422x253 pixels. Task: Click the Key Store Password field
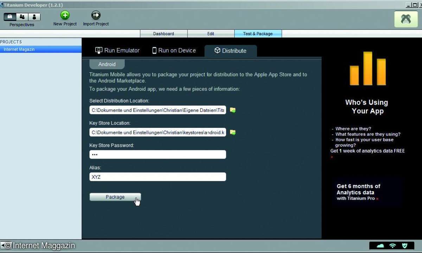[158, 155]
